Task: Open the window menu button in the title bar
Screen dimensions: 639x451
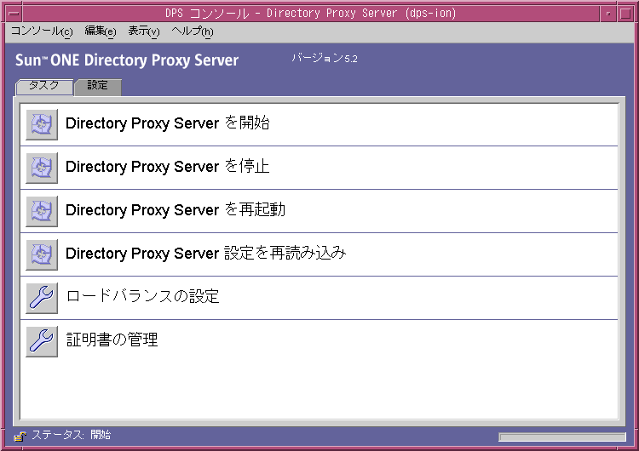Action: [x=14, y=14]
